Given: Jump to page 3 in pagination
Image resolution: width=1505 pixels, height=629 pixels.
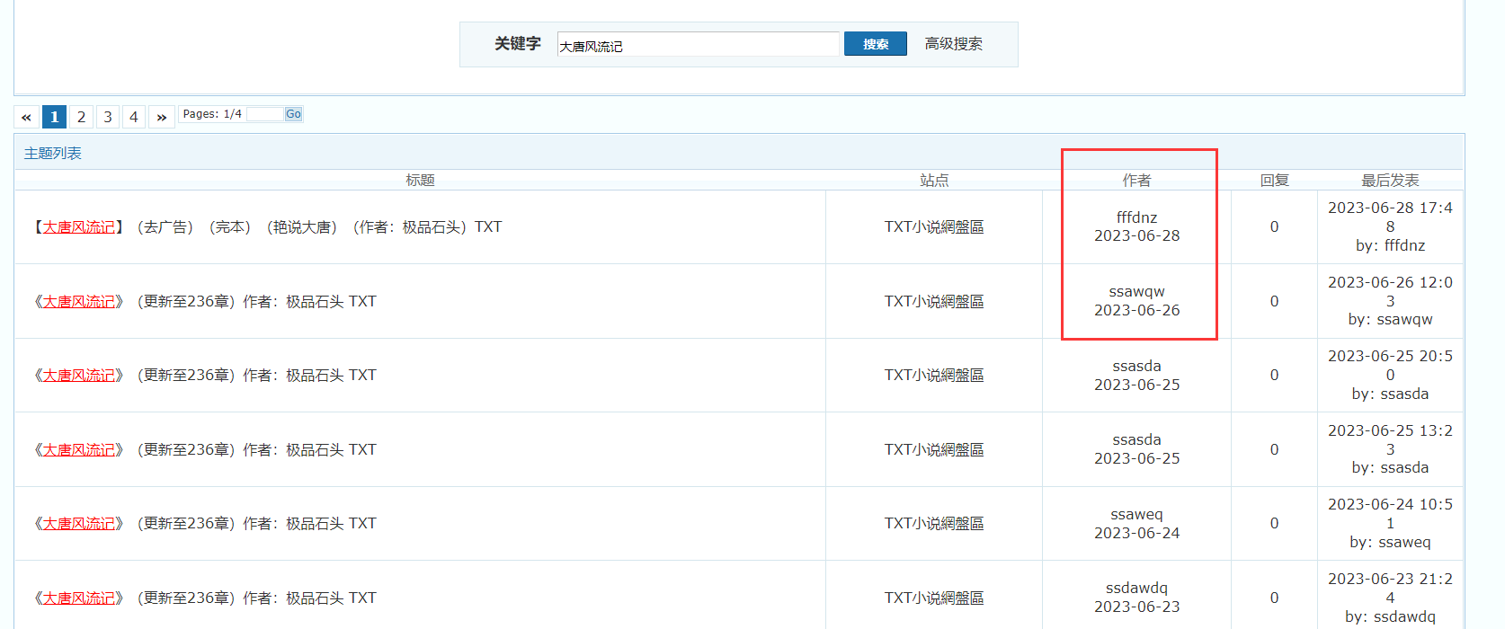Looking at the screenshot, I should click(107, 117).
